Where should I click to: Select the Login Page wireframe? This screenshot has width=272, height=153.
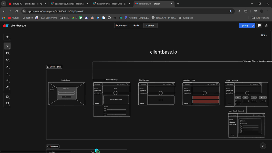[67, 94]
